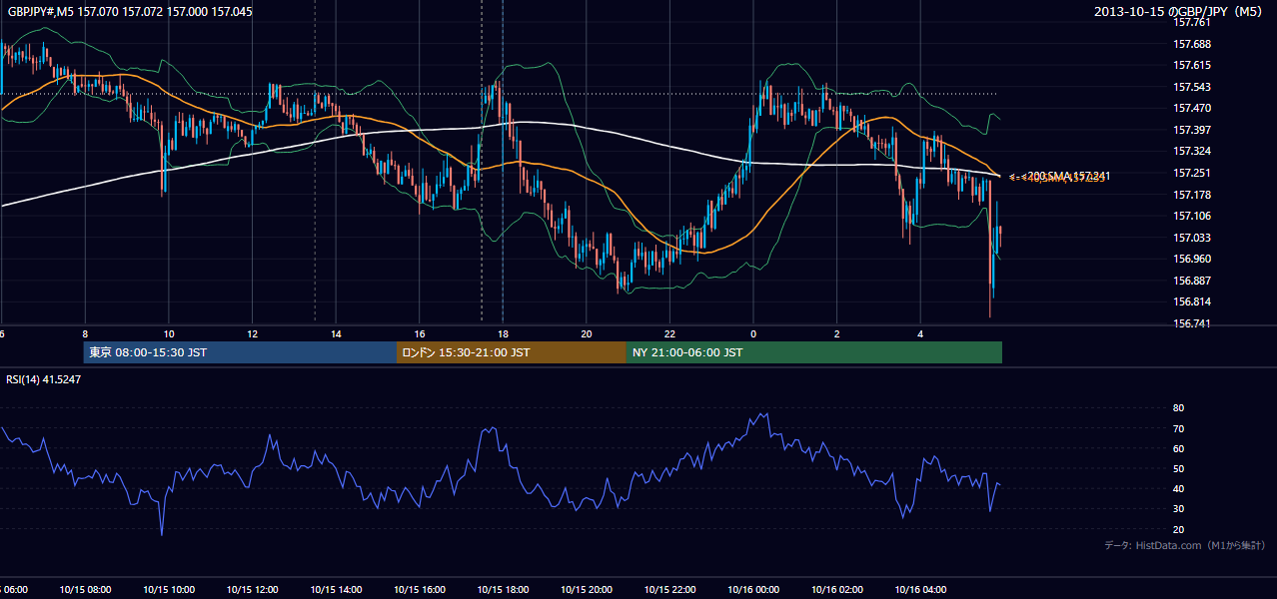Click the RSI(14) 41.5247 indicator label

44,379
